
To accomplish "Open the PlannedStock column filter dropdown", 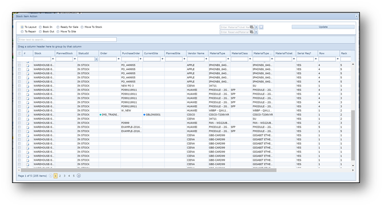I will (x=75, y=59).
